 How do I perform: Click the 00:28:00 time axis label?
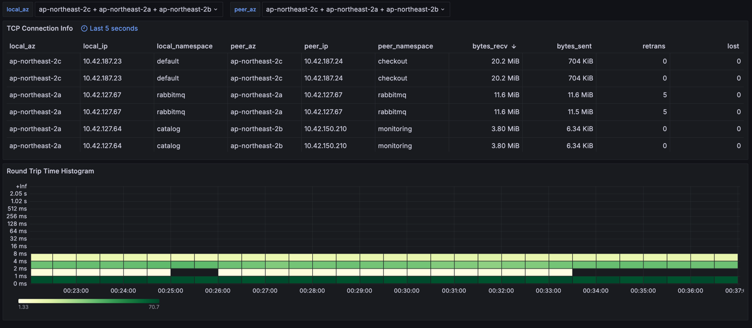coord(312,291)
